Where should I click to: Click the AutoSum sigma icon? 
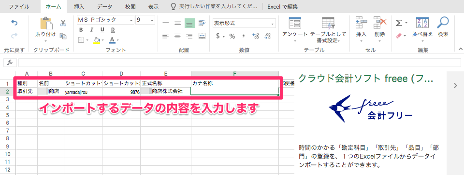(399, 23)
